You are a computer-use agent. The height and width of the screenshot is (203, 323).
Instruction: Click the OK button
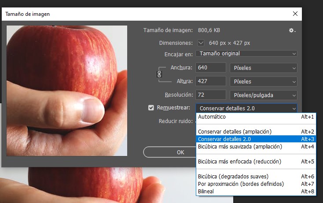[x=170, y=152]
